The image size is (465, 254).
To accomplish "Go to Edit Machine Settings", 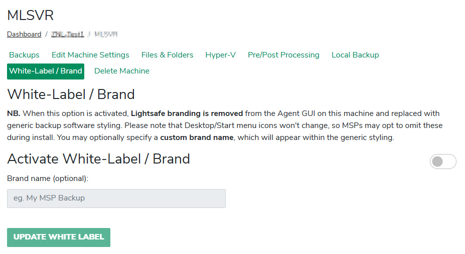I will click(90, 55).
